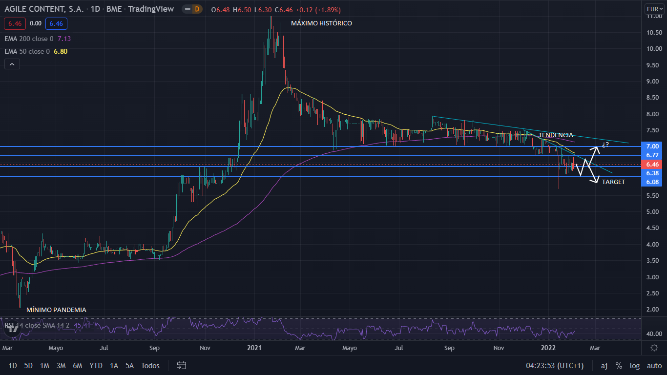Viewport: 667px width, 375px height.
Task: Toggle the aj dividend adjustment
Action: click(x=604, y=366)
